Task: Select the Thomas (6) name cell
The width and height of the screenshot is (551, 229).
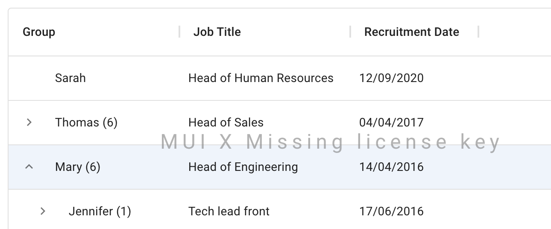Action: click(x=86, y=123)
